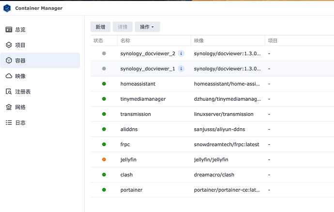Click green status dot of tinymediamanager
The image size is (334, 212).
pos(104,99)
